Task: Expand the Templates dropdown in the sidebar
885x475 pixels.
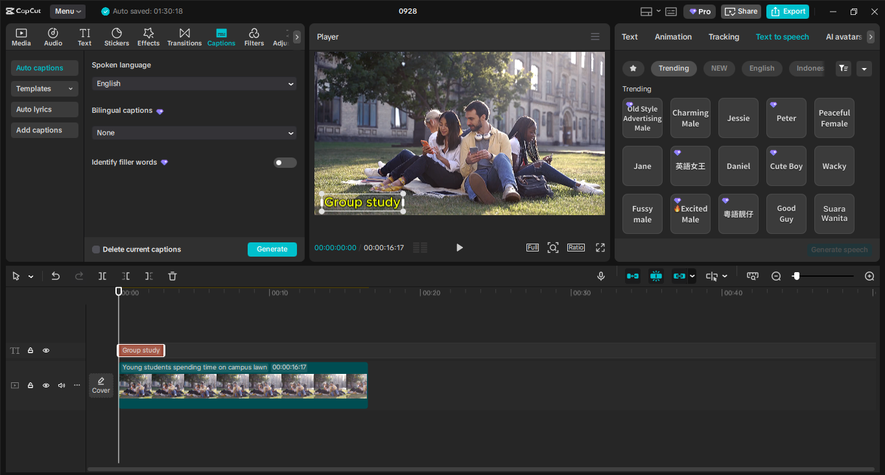Action: 44,88
